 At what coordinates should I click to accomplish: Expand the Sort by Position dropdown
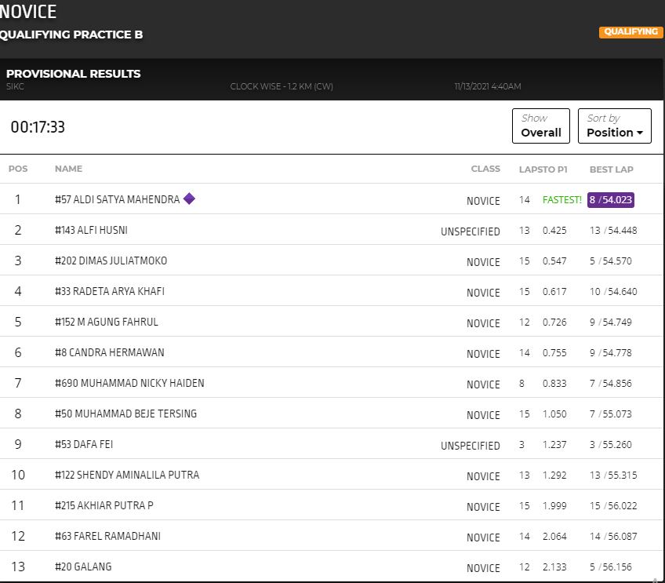pyautogui.click(x=614, y=126)
